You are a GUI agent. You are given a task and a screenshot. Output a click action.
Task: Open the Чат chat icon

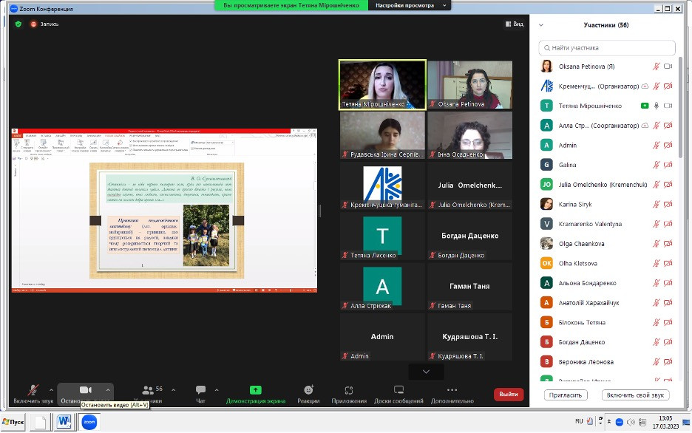pos(200,390)
